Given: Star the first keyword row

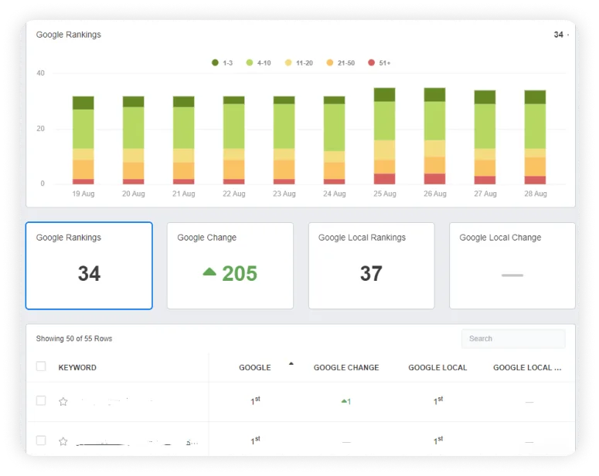Looking at the screenshot, I should coord(63,401).
